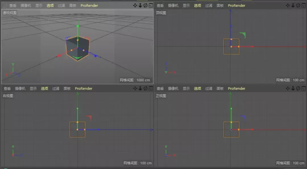This screenshot has height=169, width=307.
Task: Click the red X-axis handle in the front view
Action: [252, 130]
